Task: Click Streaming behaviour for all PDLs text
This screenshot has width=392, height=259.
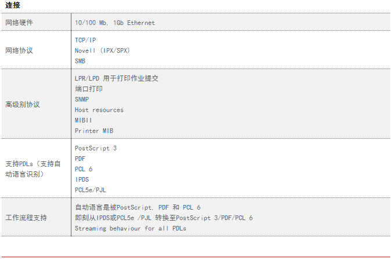Action: pos(131,228)
